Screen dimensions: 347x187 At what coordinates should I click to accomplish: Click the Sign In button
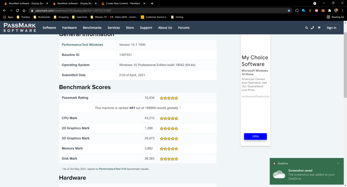[x=331, y=28]
